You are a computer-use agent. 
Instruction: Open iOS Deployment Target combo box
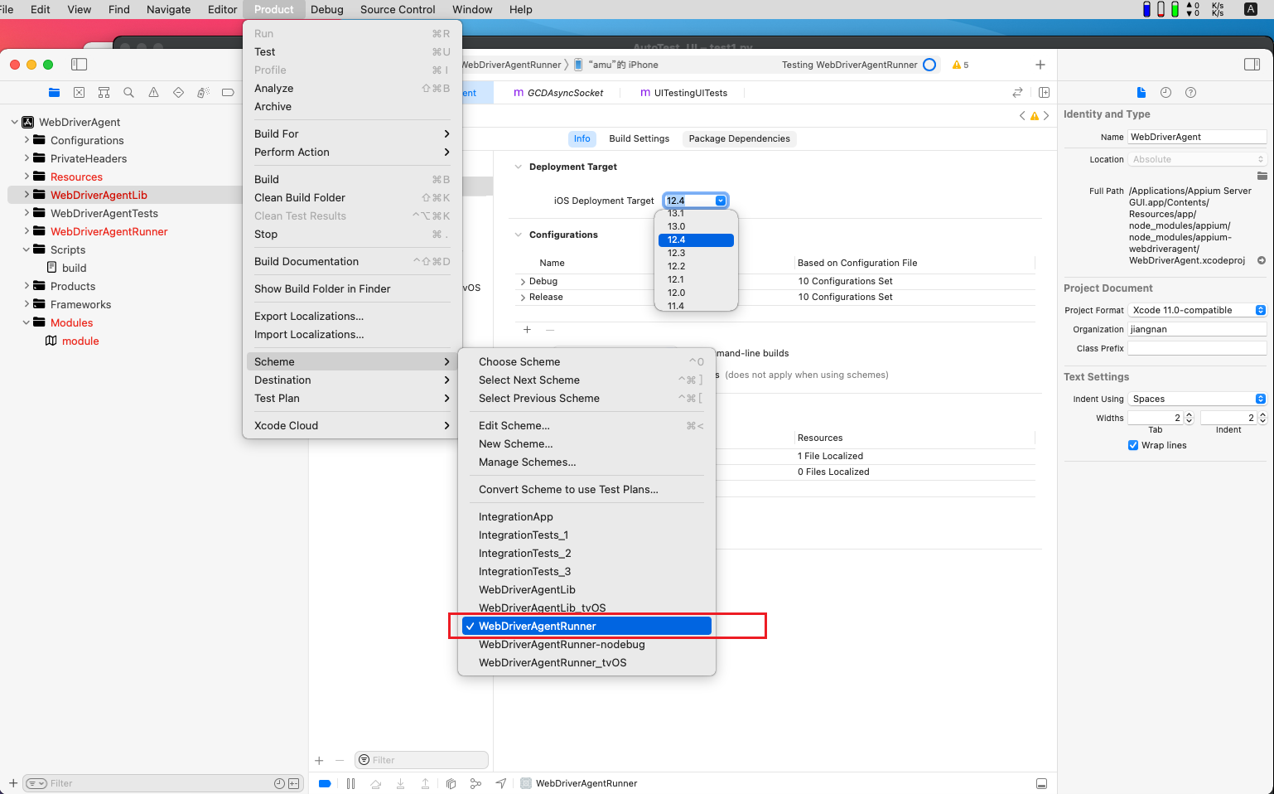pos(721,201)
